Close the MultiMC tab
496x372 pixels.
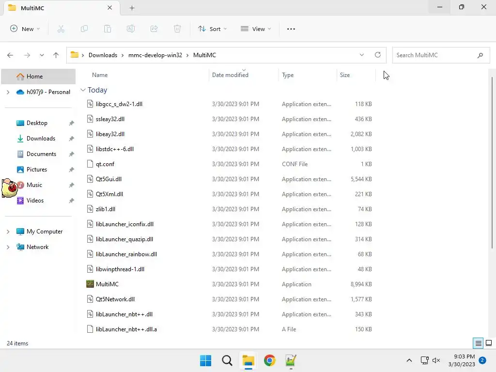coord(109,8)
